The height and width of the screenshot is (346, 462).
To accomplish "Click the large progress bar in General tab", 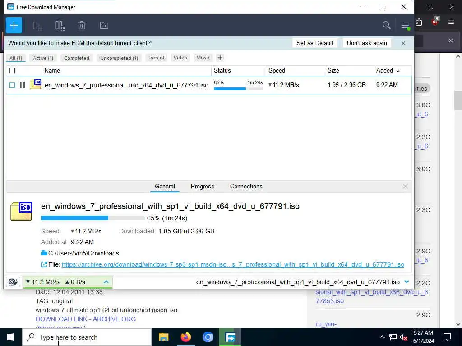I will coord(93,218).
